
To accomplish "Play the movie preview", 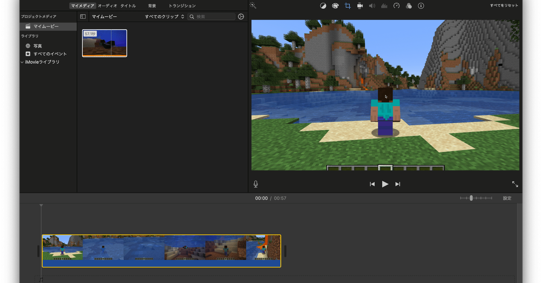I will click(x=385, y=184).
